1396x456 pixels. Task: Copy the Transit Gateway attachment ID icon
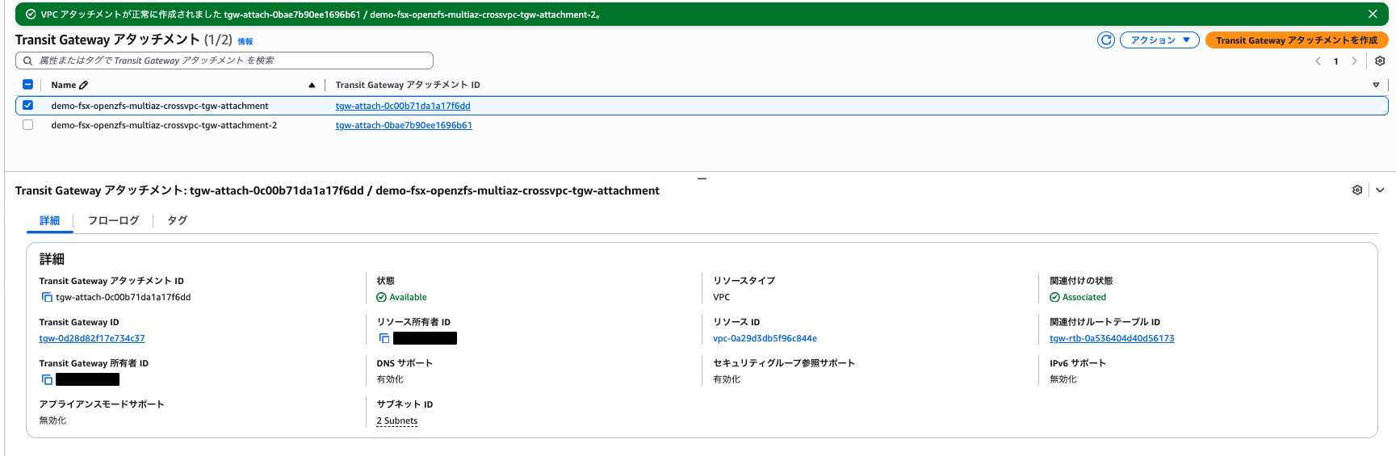click(x=47, y=297)
